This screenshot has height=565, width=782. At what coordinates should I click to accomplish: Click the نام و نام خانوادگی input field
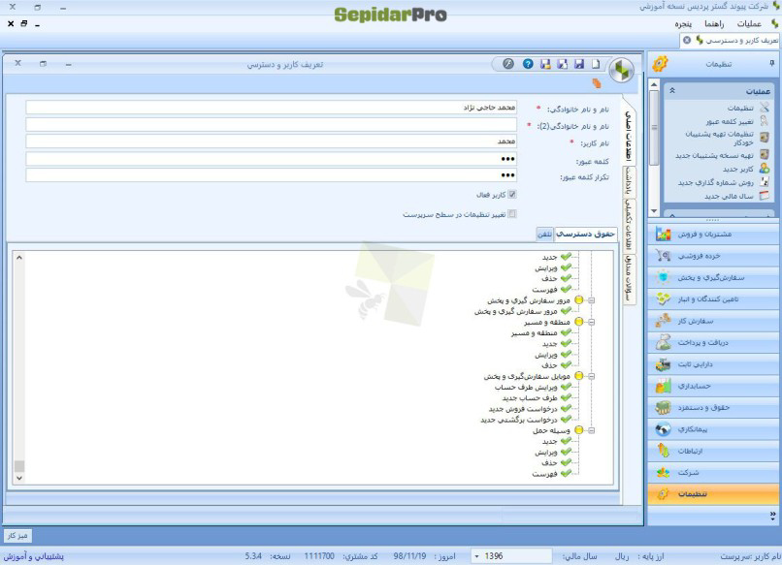click(272, 108)
